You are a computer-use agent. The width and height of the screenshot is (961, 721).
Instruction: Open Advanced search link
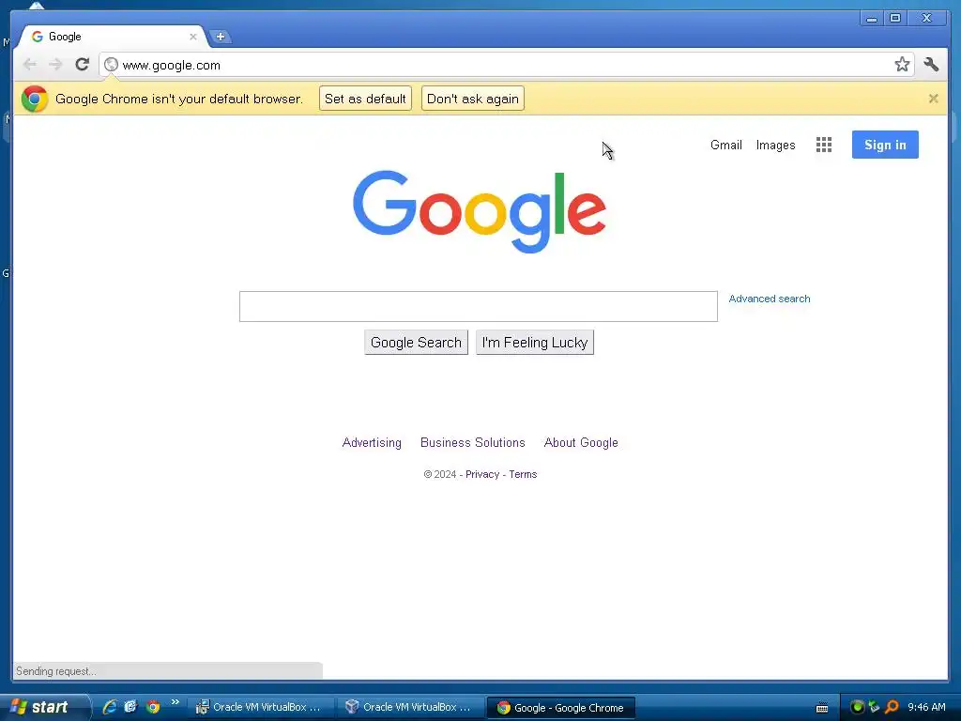(x=770, y=299)
